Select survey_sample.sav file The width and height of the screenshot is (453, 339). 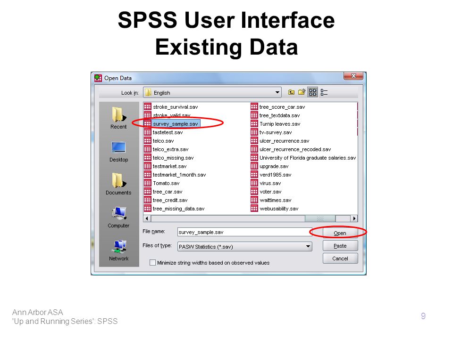(172, 124)
